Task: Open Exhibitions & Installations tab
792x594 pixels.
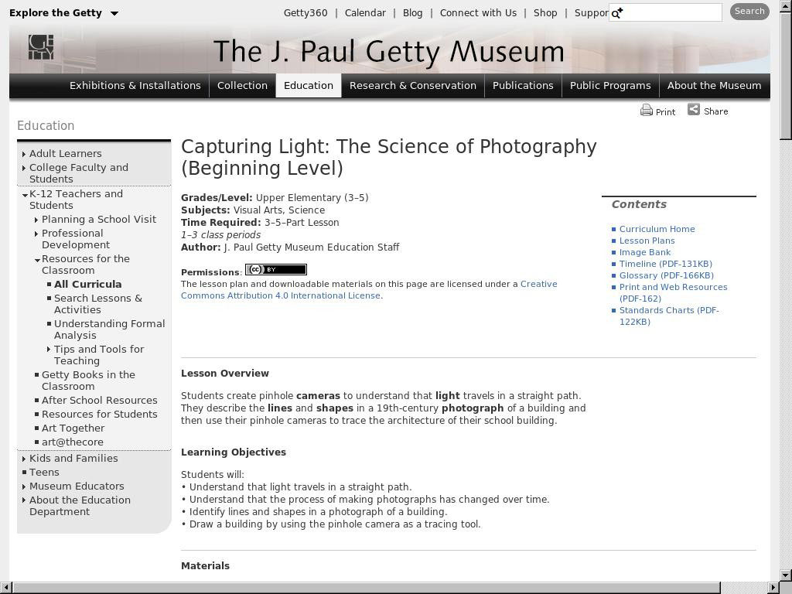Action: point(135,85)
